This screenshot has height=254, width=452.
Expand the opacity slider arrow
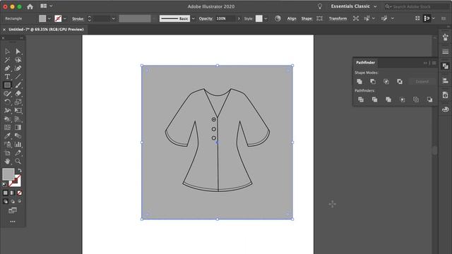coord(239,19)
